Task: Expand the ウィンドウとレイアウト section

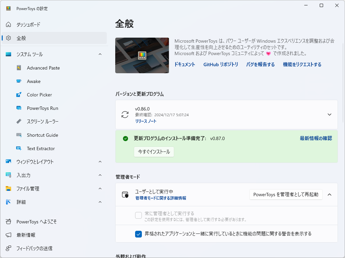Action: pos(100,162)
